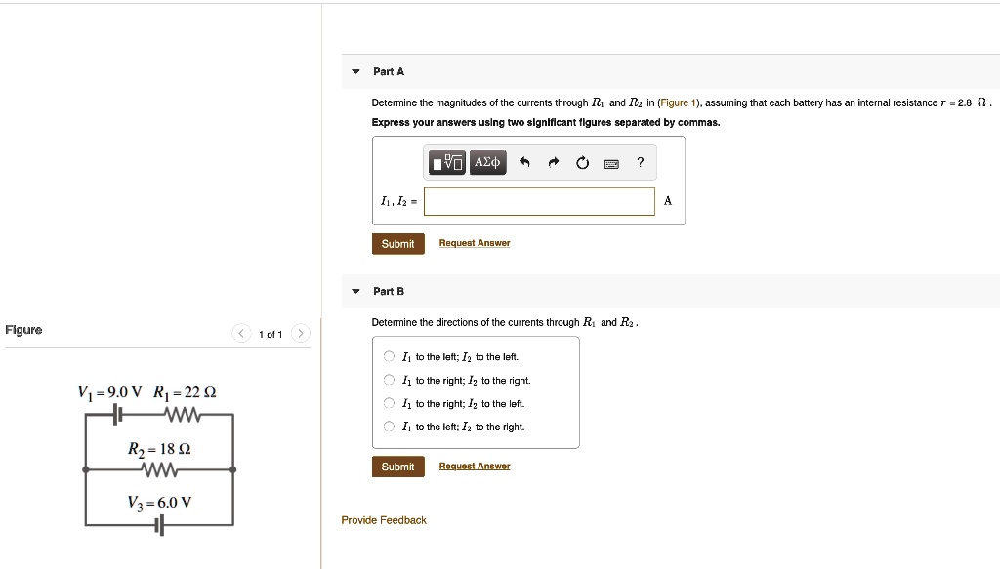The width and height of the screenshot is (1000, 569).
Task: Go to next figure arrow
Action: 301,333
